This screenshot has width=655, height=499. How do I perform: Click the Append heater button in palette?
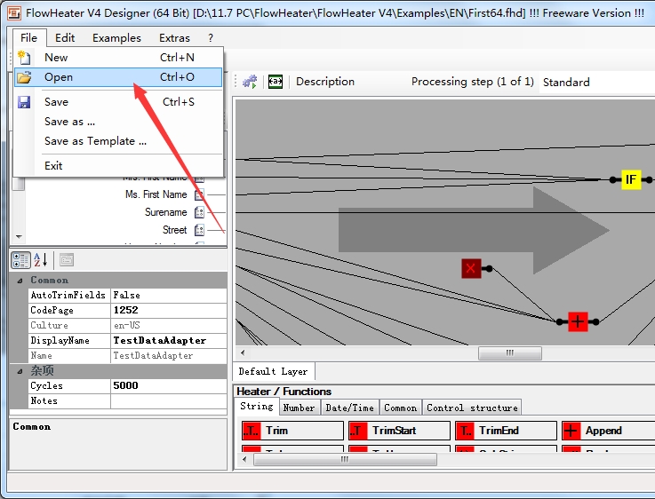click(608, 430)
